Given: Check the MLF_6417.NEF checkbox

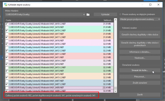Looking at the screenshot, I should coord(7,34).
